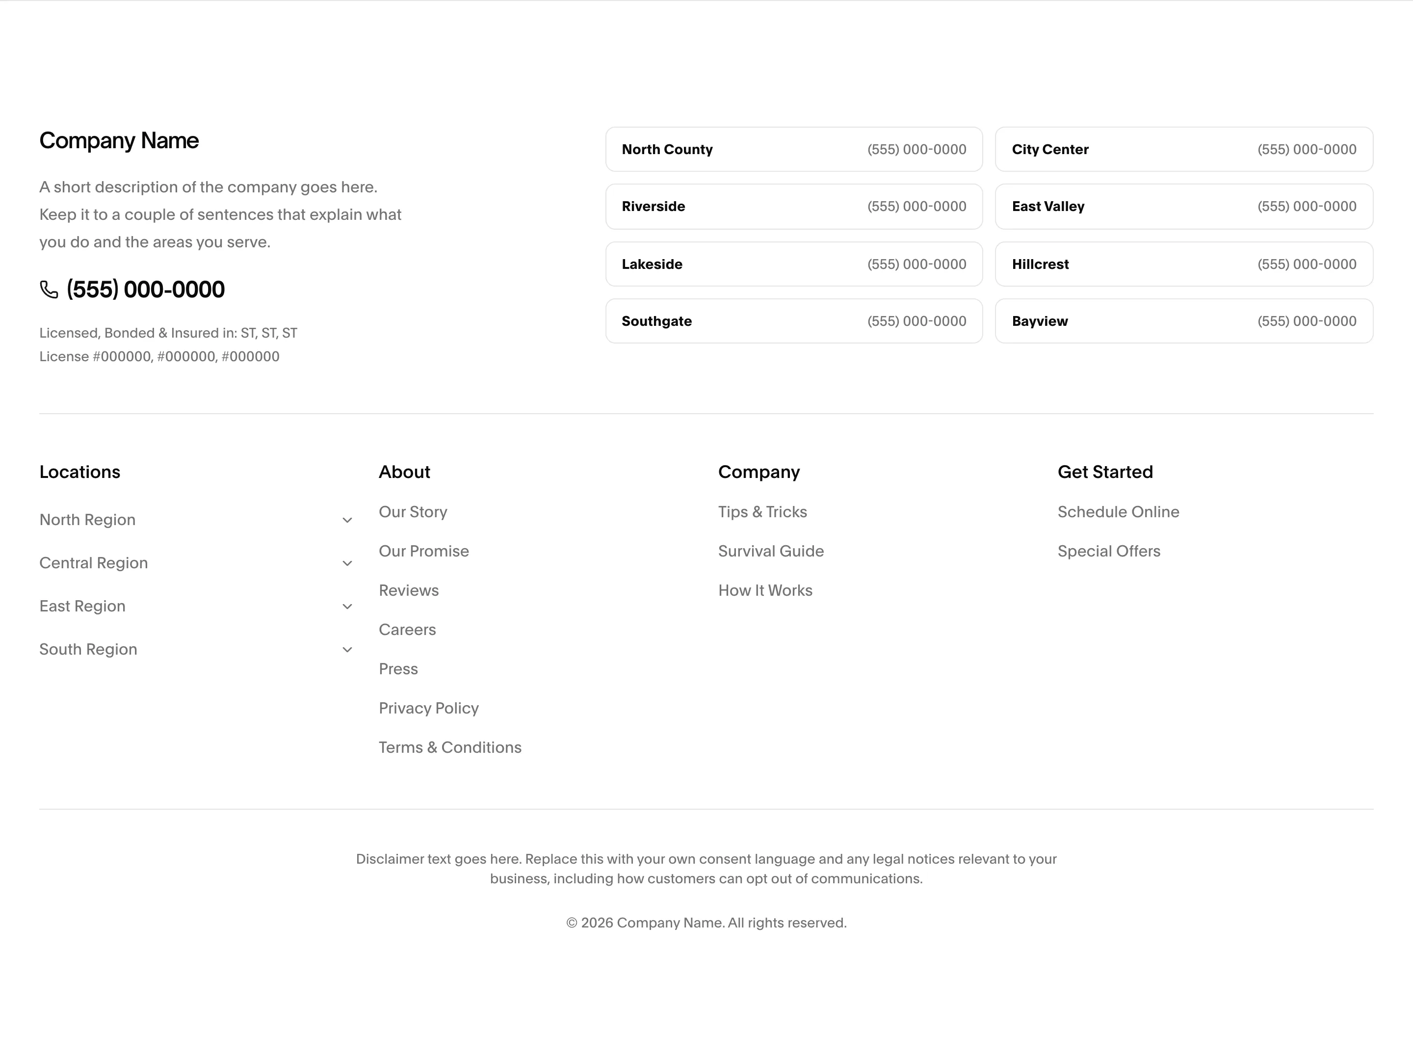The image size is (1413, 1058).
Task: Open the Reviews link
Action: point(409,590)
